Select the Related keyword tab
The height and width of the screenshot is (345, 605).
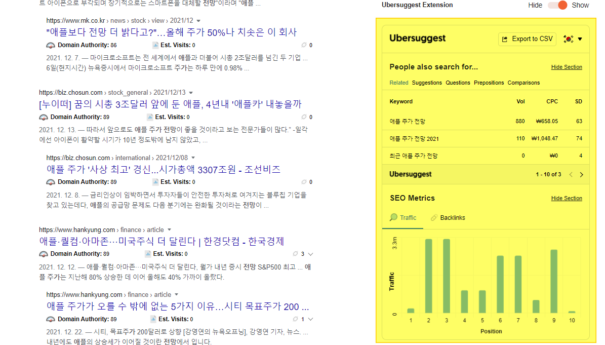point(398,83)
